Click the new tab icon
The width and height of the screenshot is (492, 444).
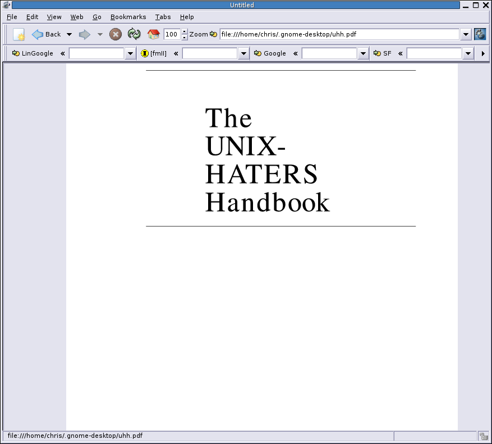click(19, 35)
